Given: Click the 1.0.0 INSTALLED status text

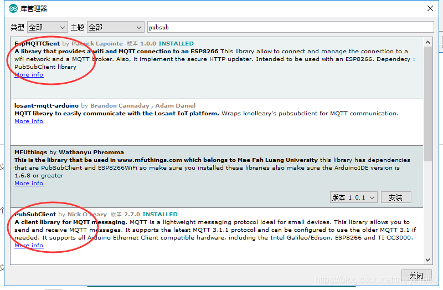Looking at the screenshot, I should click(167, 44).
